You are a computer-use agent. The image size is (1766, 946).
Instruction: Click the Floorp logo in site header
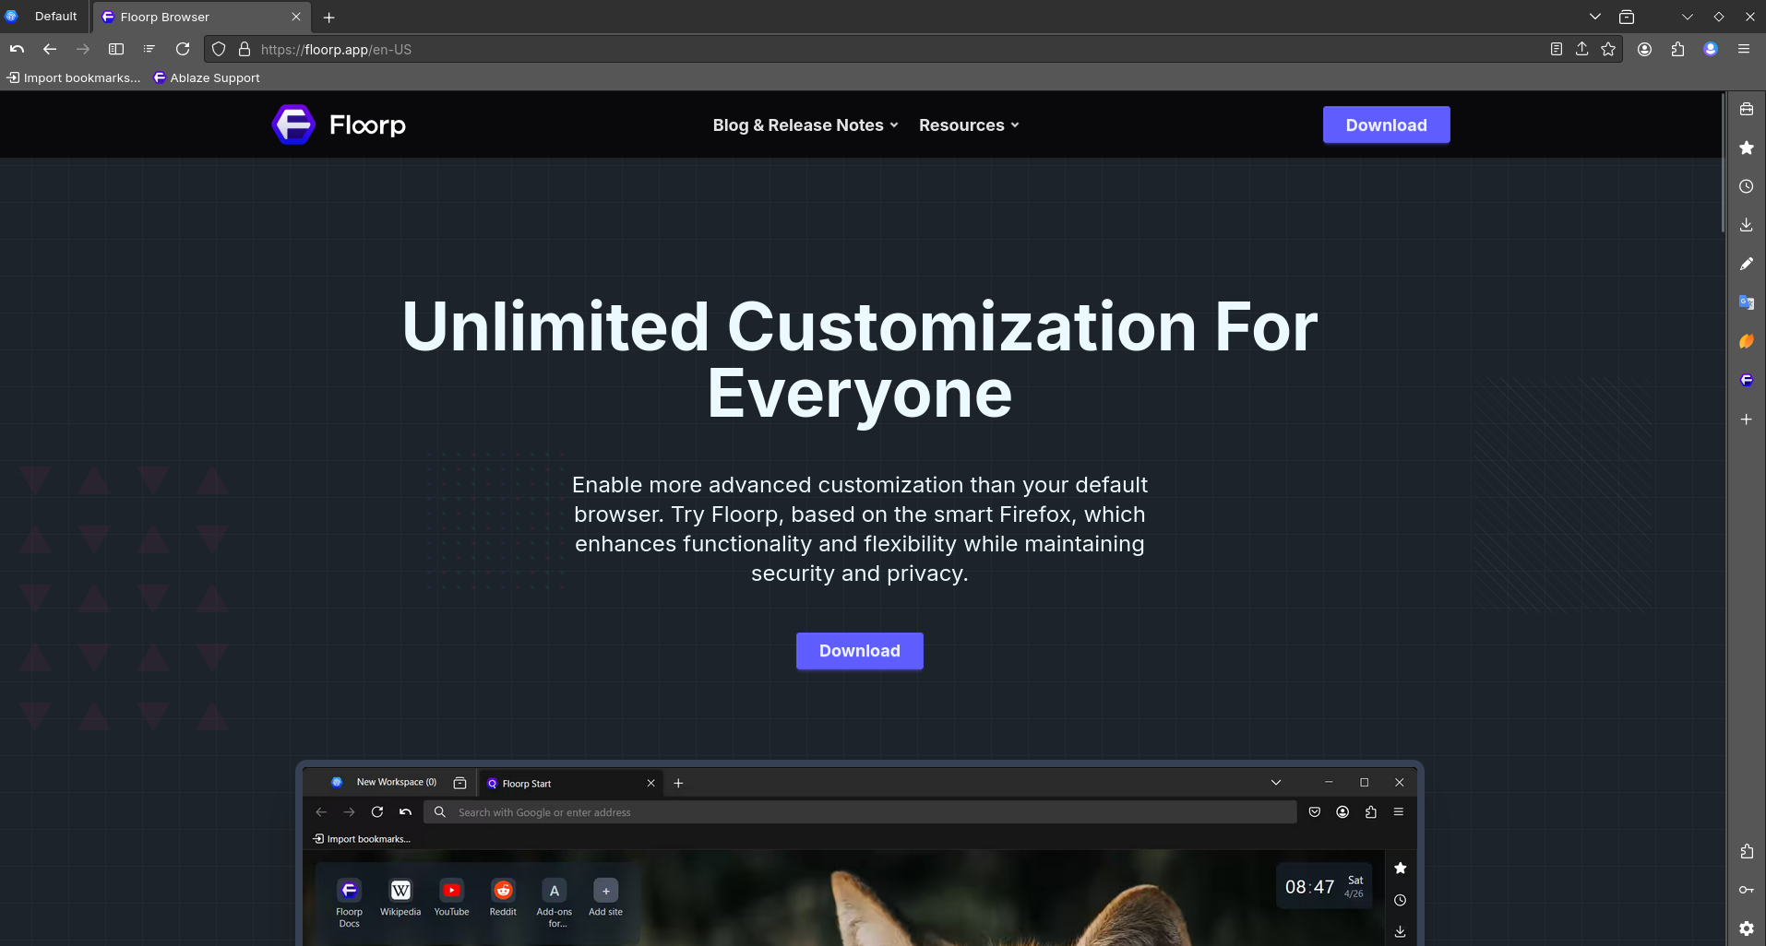coord(339,124)
